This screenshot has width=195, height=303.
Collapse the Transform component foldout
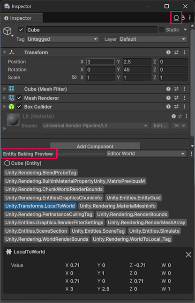coord(5,52)
